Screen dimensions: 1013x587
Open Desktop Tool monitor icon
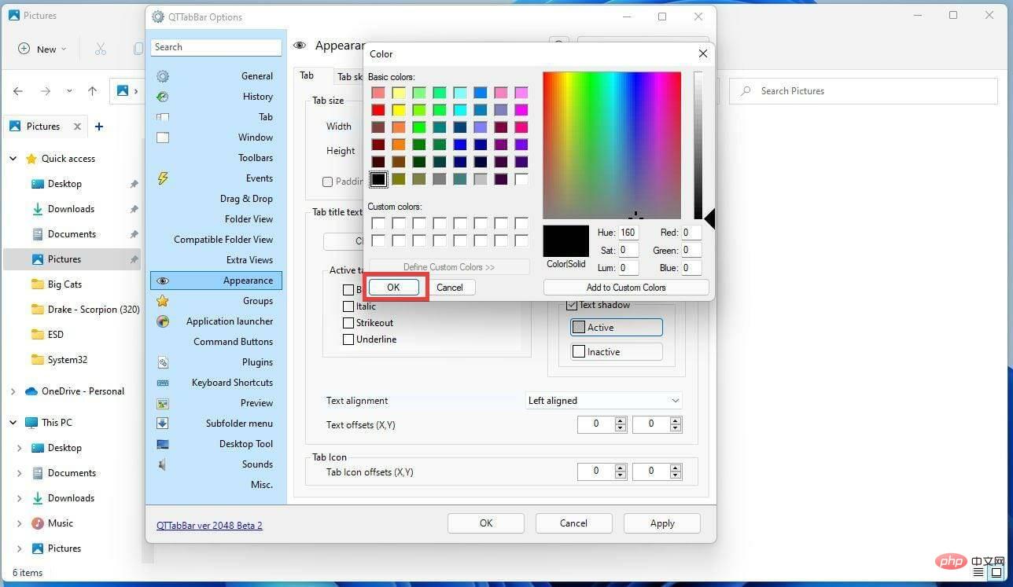pos(163,444)
